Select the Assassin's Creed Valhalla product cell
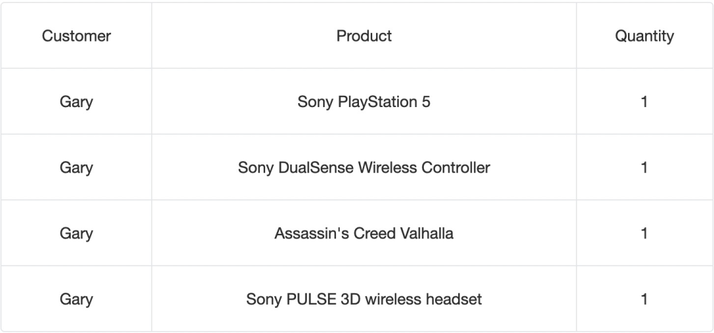Screen dimensions: 714x333 (364, 234)
